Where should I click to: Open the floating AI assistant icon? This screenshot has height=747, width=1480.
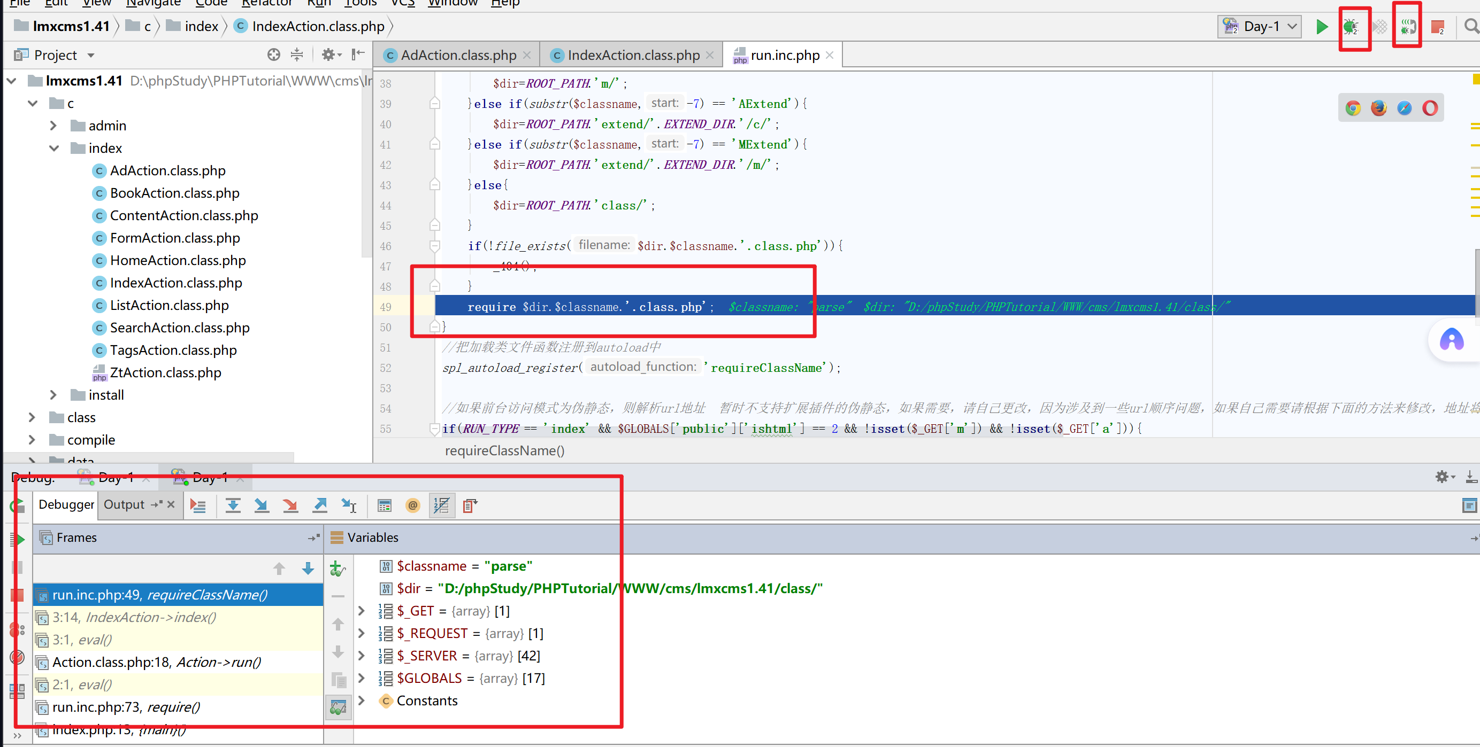(x=1451, y=340)
